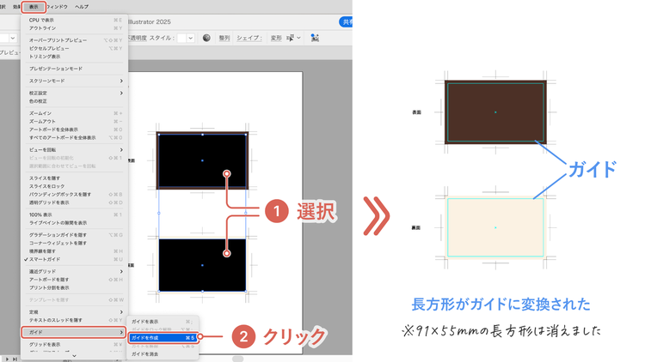Select ピクセルプレビュー entry
Viewport: 645px width, 362px height.
click(75, 48)
